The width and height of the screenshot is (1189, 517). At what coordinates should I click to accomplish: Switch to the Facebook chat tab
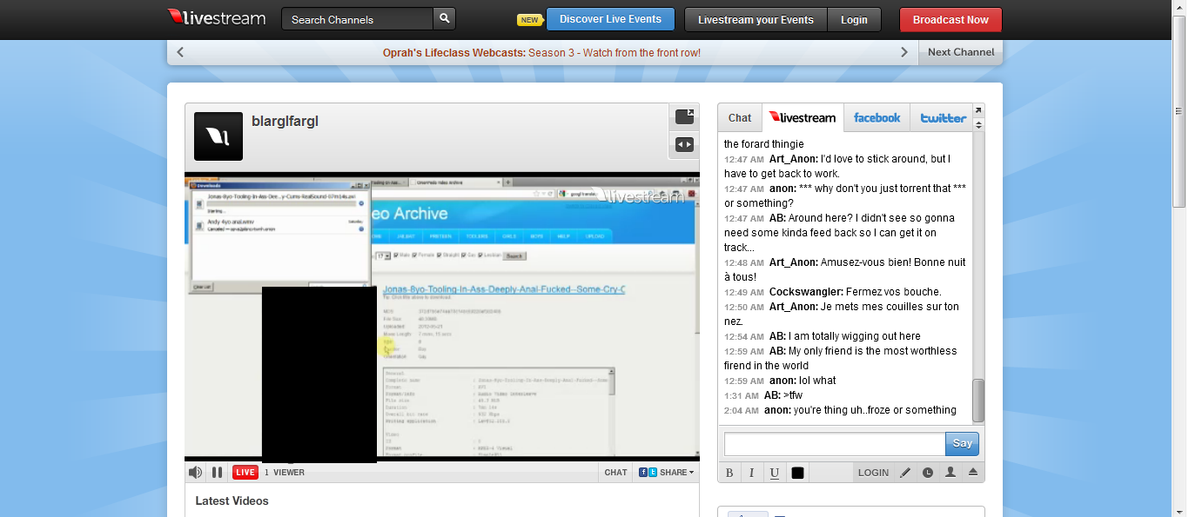[x=877, y=118]
